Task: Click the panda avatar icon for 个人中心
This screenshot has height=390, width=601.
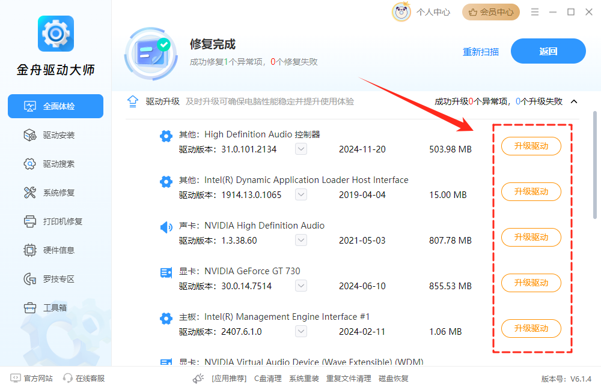Action: click(401, 12)
